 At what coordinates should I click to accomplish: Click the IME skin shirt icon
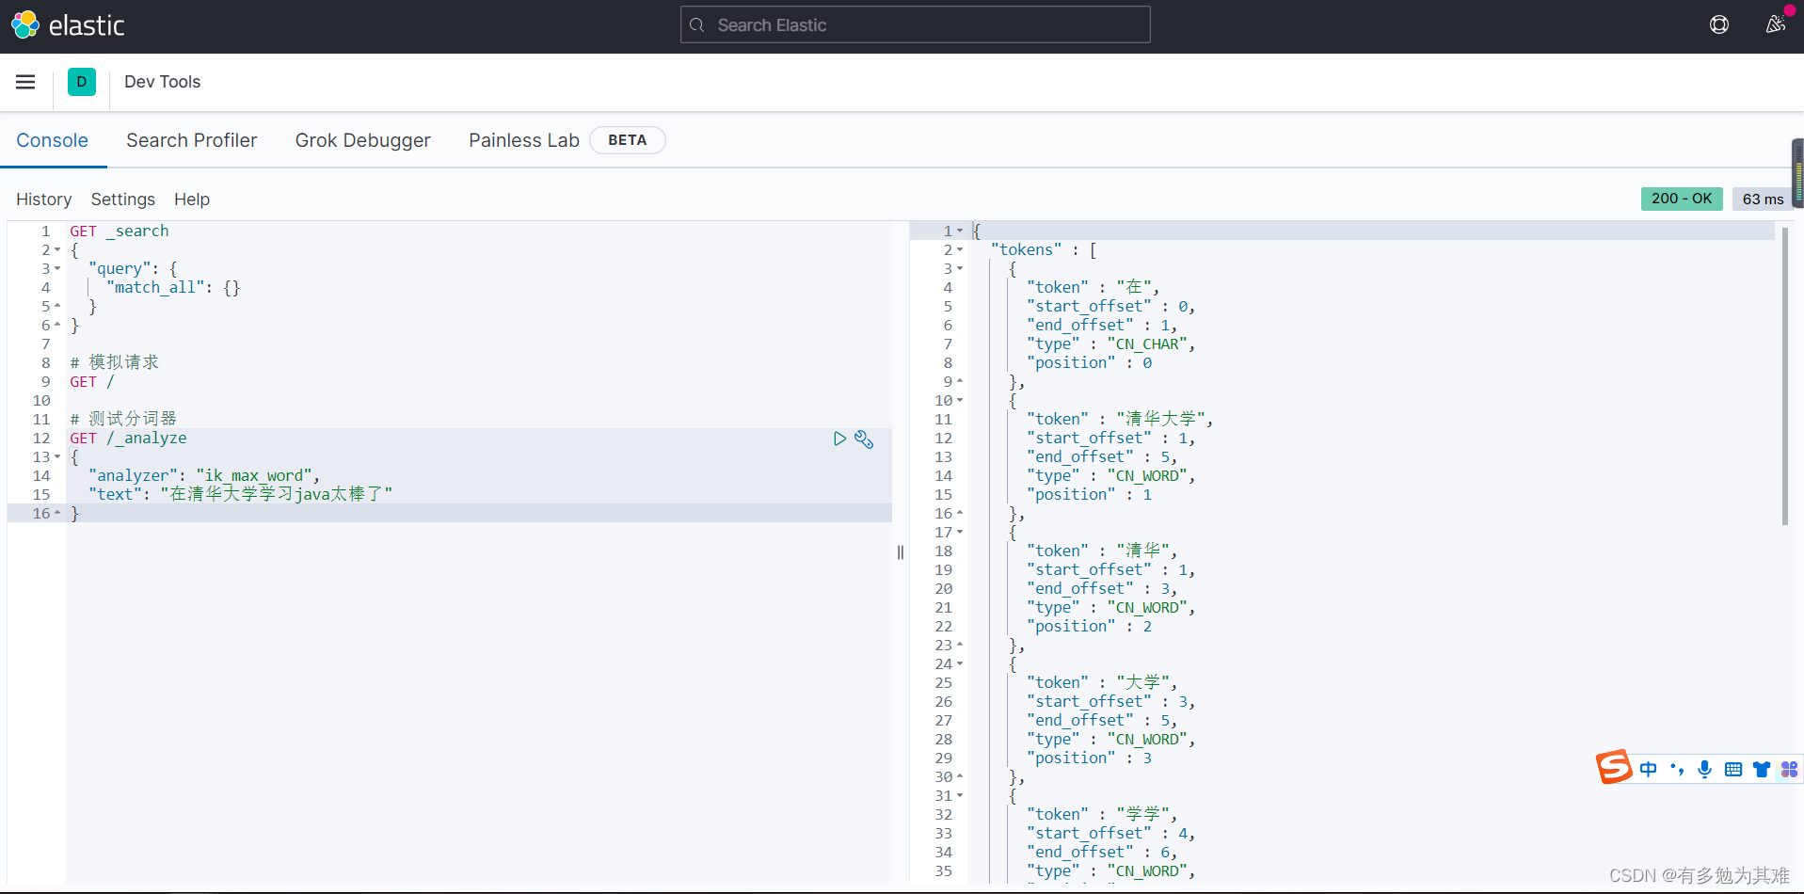click(1762, 769)
